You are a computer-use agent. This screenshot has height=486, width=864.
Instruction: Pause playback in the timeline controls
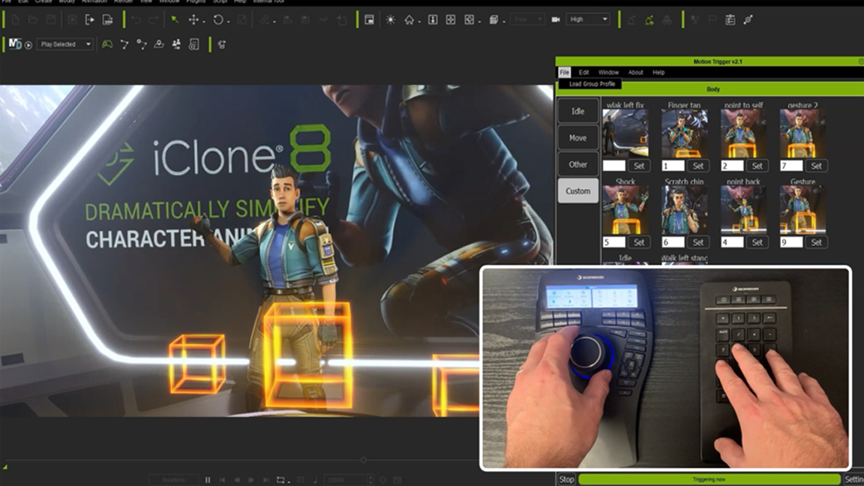[x=208, y=480]
